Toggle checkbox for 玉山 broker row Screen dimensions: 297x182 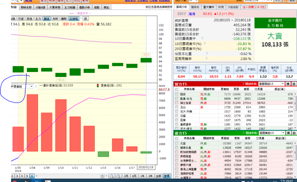point(177,107)
